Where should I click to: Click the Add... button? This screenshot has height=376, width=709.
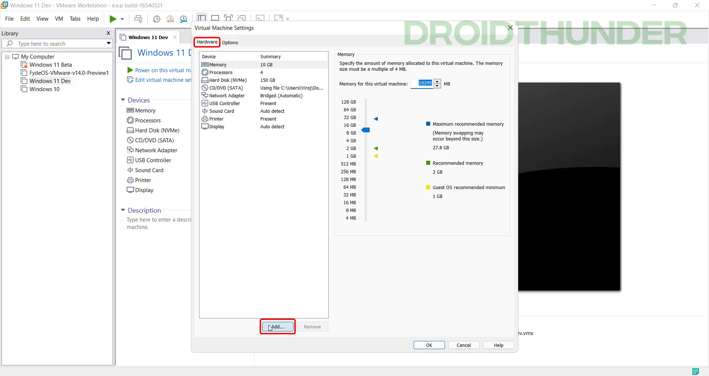[278, 327]
